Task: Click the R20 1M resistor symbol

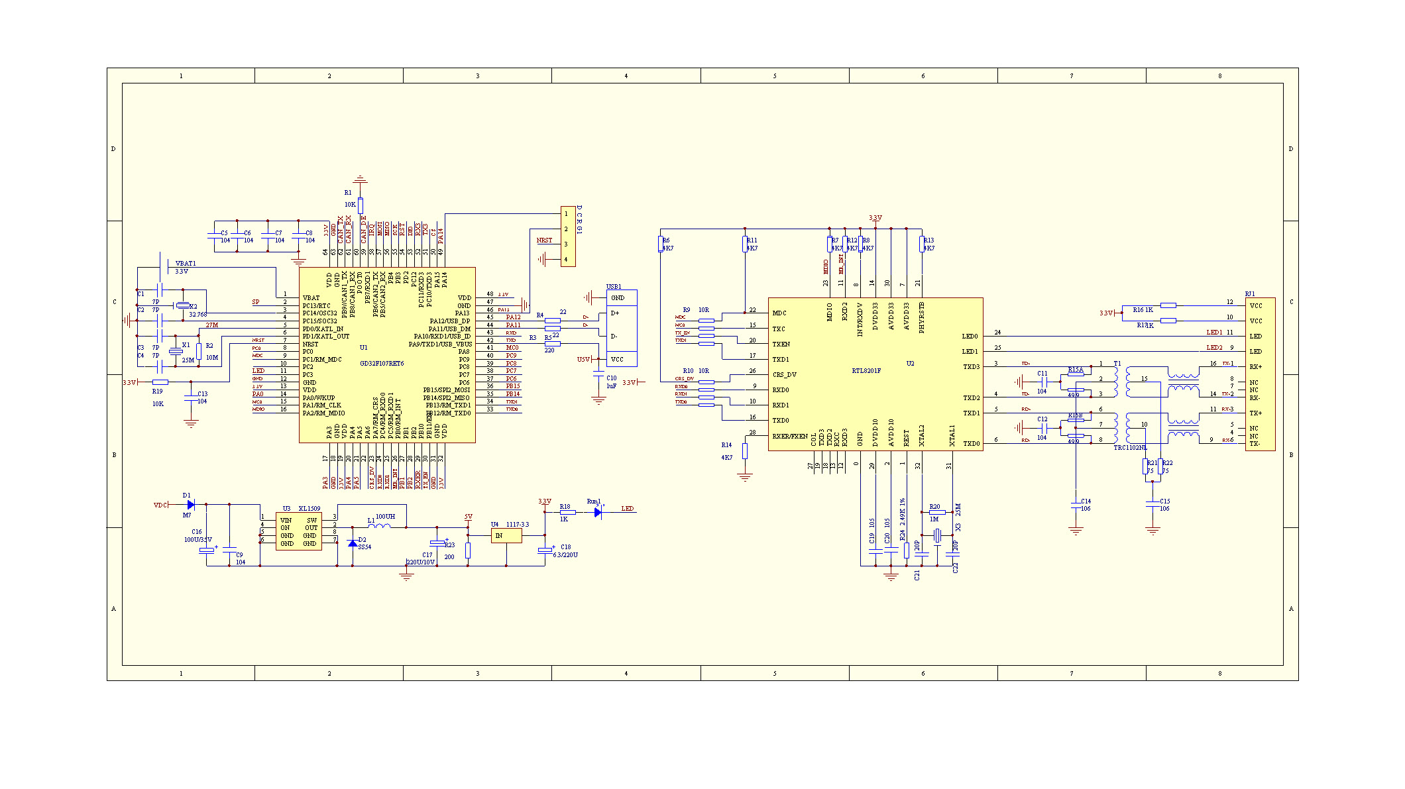Action: [937, 512]
